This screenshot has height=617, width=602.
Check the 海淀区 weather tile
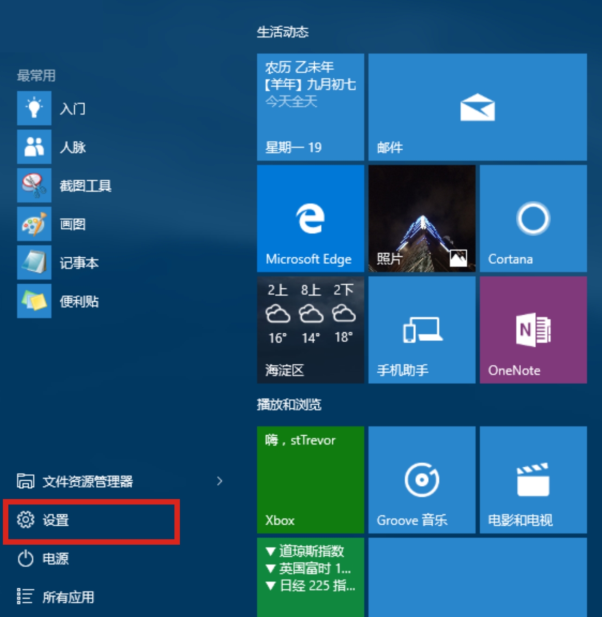310,330
